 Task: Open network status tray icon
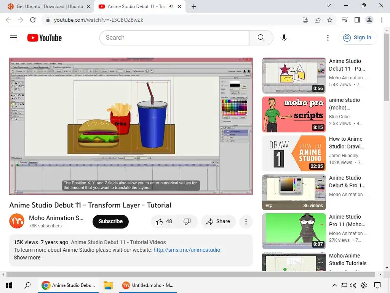[x=344, y=285]
